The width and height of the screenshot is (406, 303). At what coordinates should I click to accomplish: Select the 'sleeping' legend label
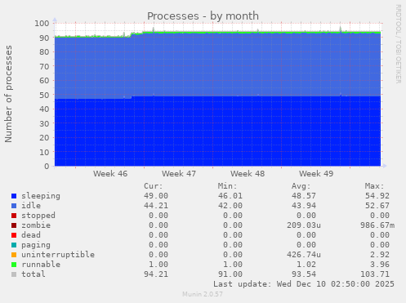click(x=41, y=196)
